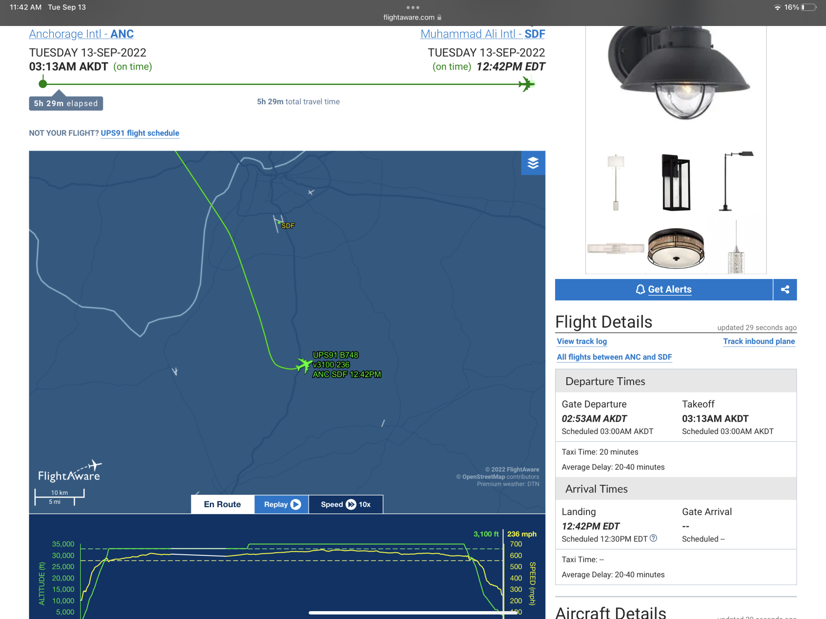Open Muhammad Ali Intl - SDF link

tap(483, 34)
